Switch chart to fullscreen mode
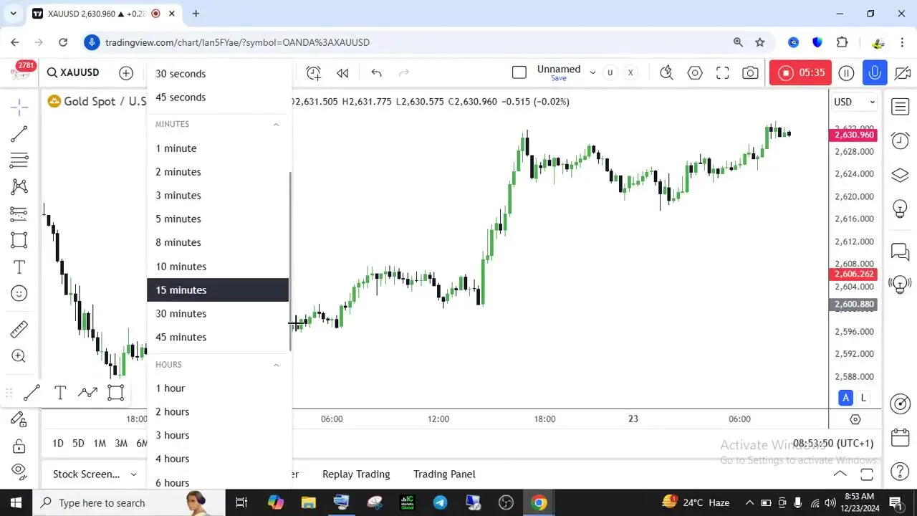The width and height of the screenshot is (917, 516). 723,72
